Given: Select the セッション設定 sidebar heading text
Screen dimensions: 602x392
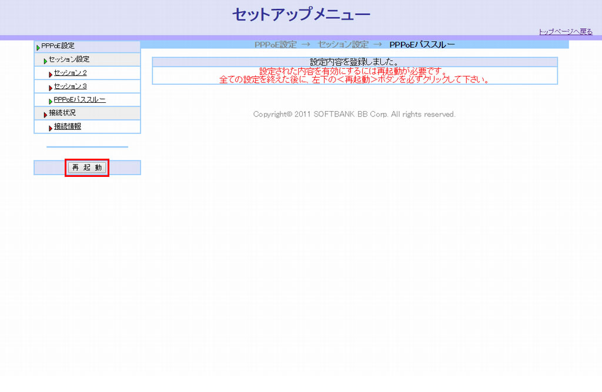Looking at the screenshot, I should click(69, 59).
